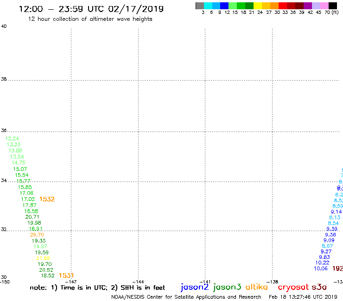Click the altika satellite label
343x301 pixels.
[257, 287]
